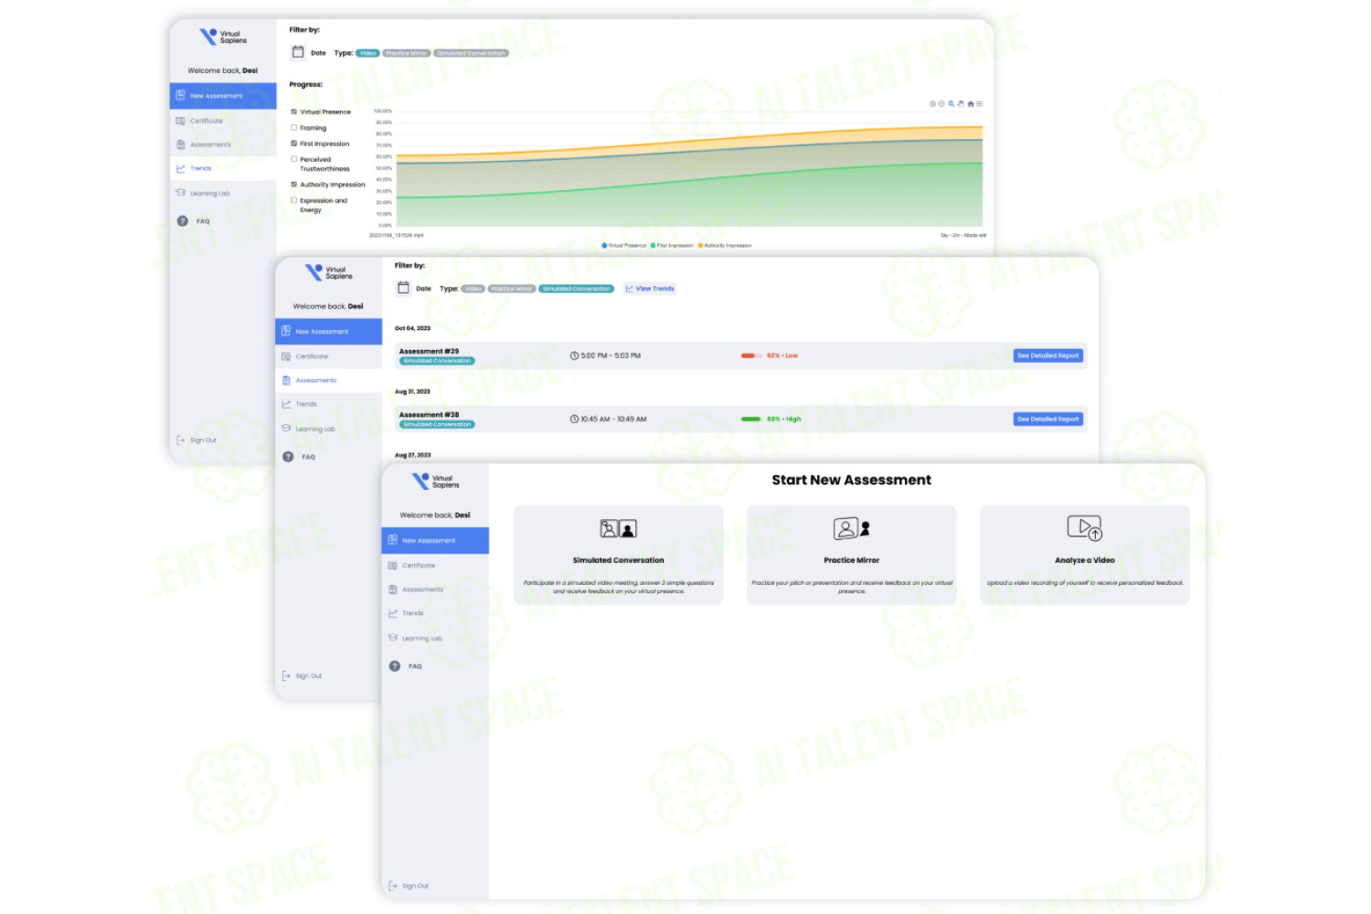Click the Practice Mirror card icon

pyautogui.click(x=852, y=528)
